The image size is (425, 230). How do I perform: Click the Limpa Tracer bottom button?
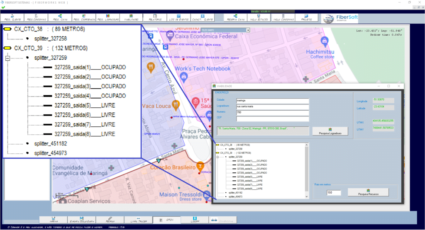click(x=138, y=220)
